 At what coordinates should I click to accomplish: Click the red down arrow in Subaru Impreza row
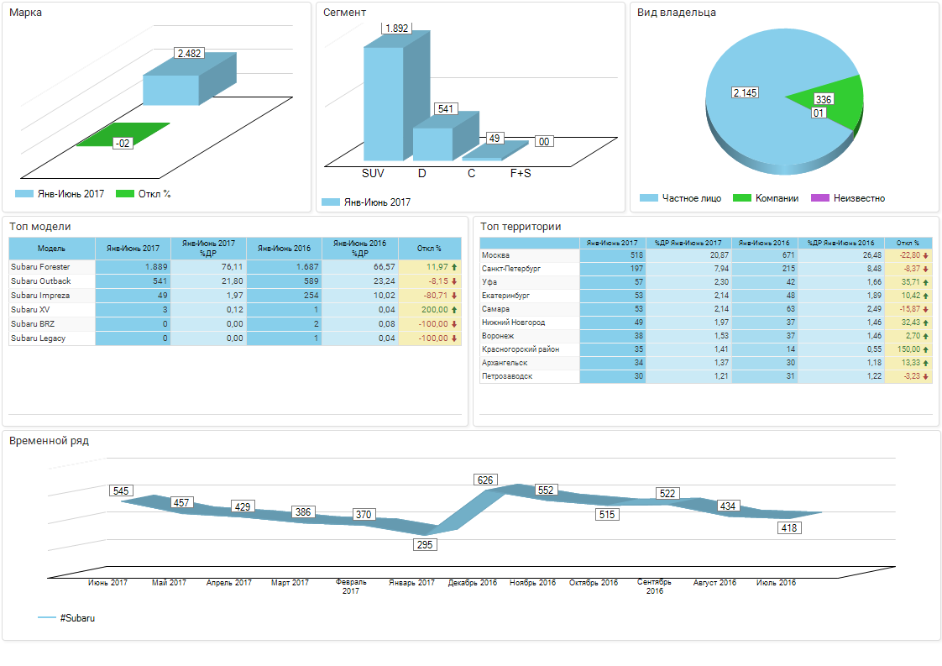tap(454, 296)
